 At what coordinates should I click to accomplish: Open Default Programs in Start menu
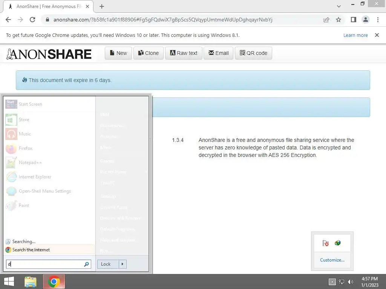tap(118, 229)
